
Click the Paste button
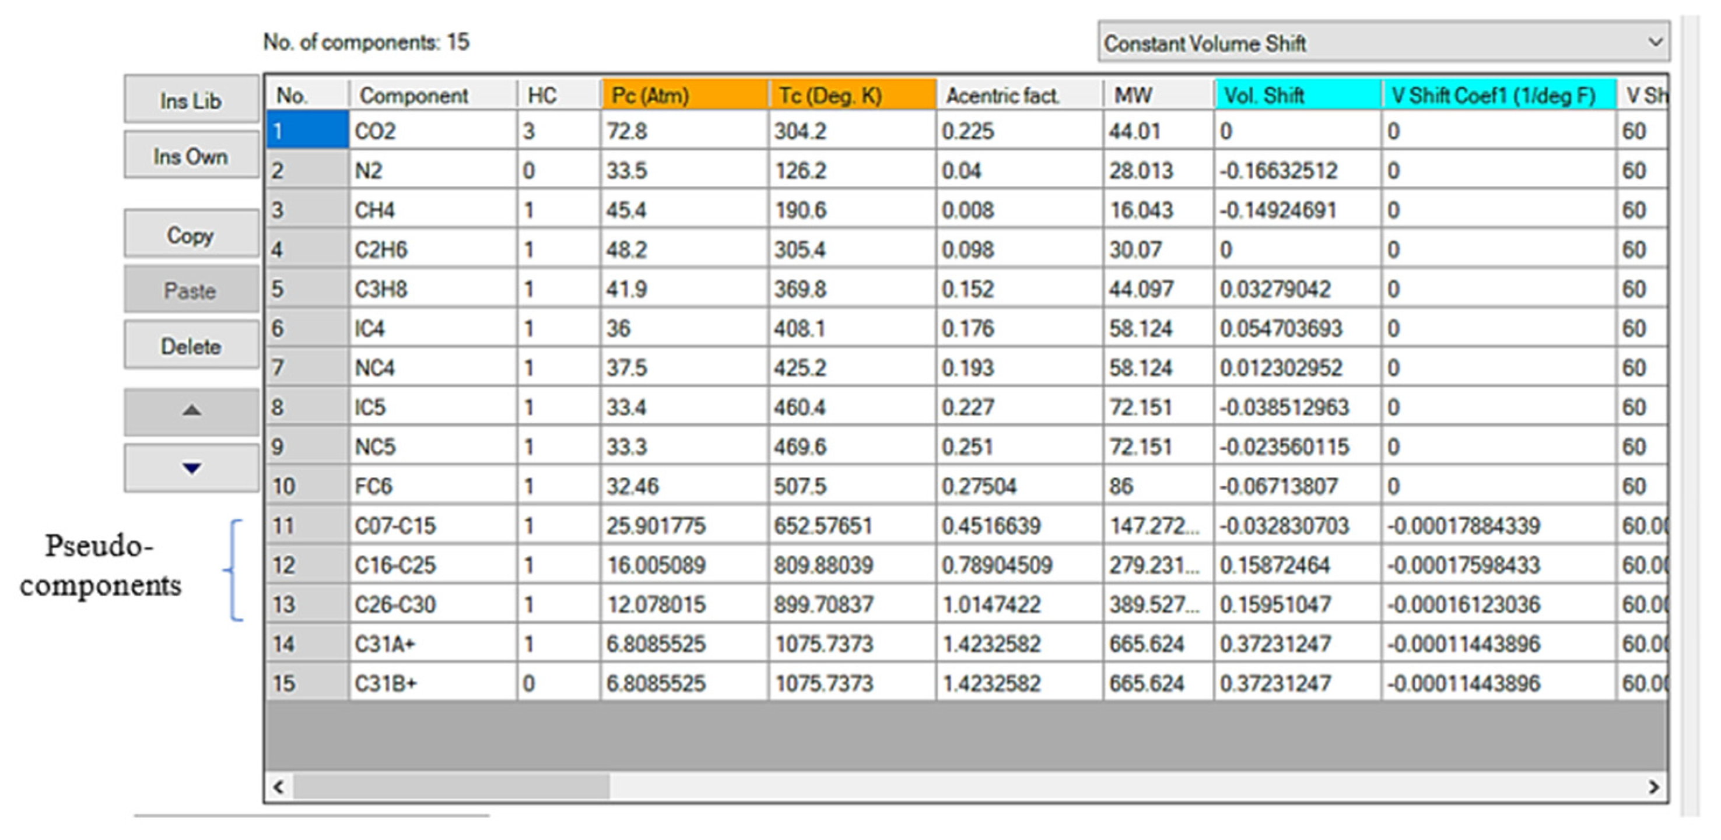(191, 290)
